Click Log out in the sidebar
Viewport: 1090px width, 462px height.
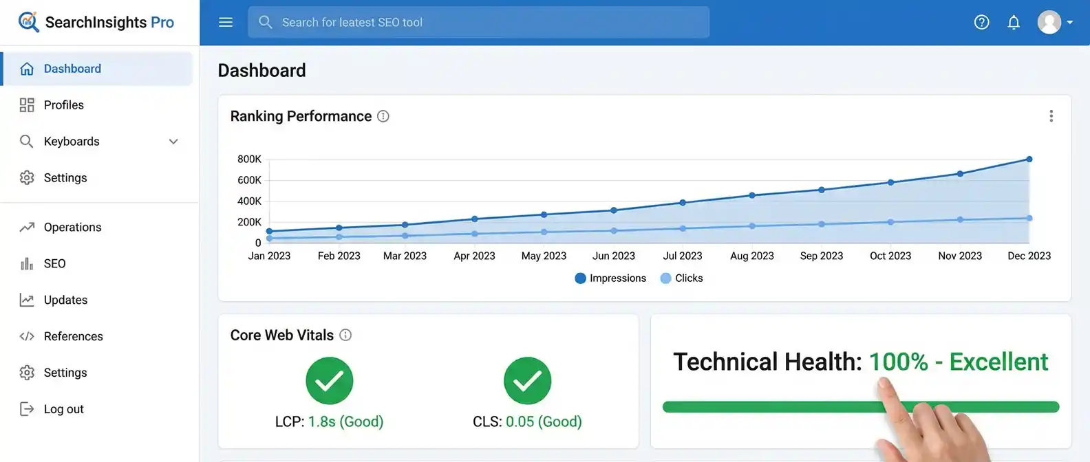[x=63, y=409]
